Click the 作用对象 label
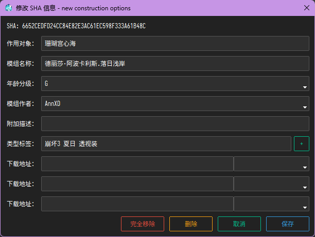Viewport: 315px width, 237px height. [x=21, y=43]
